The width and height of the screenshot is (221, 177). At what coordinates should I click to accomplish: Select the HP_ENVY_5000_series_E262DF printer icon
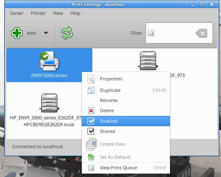[49, 103]
